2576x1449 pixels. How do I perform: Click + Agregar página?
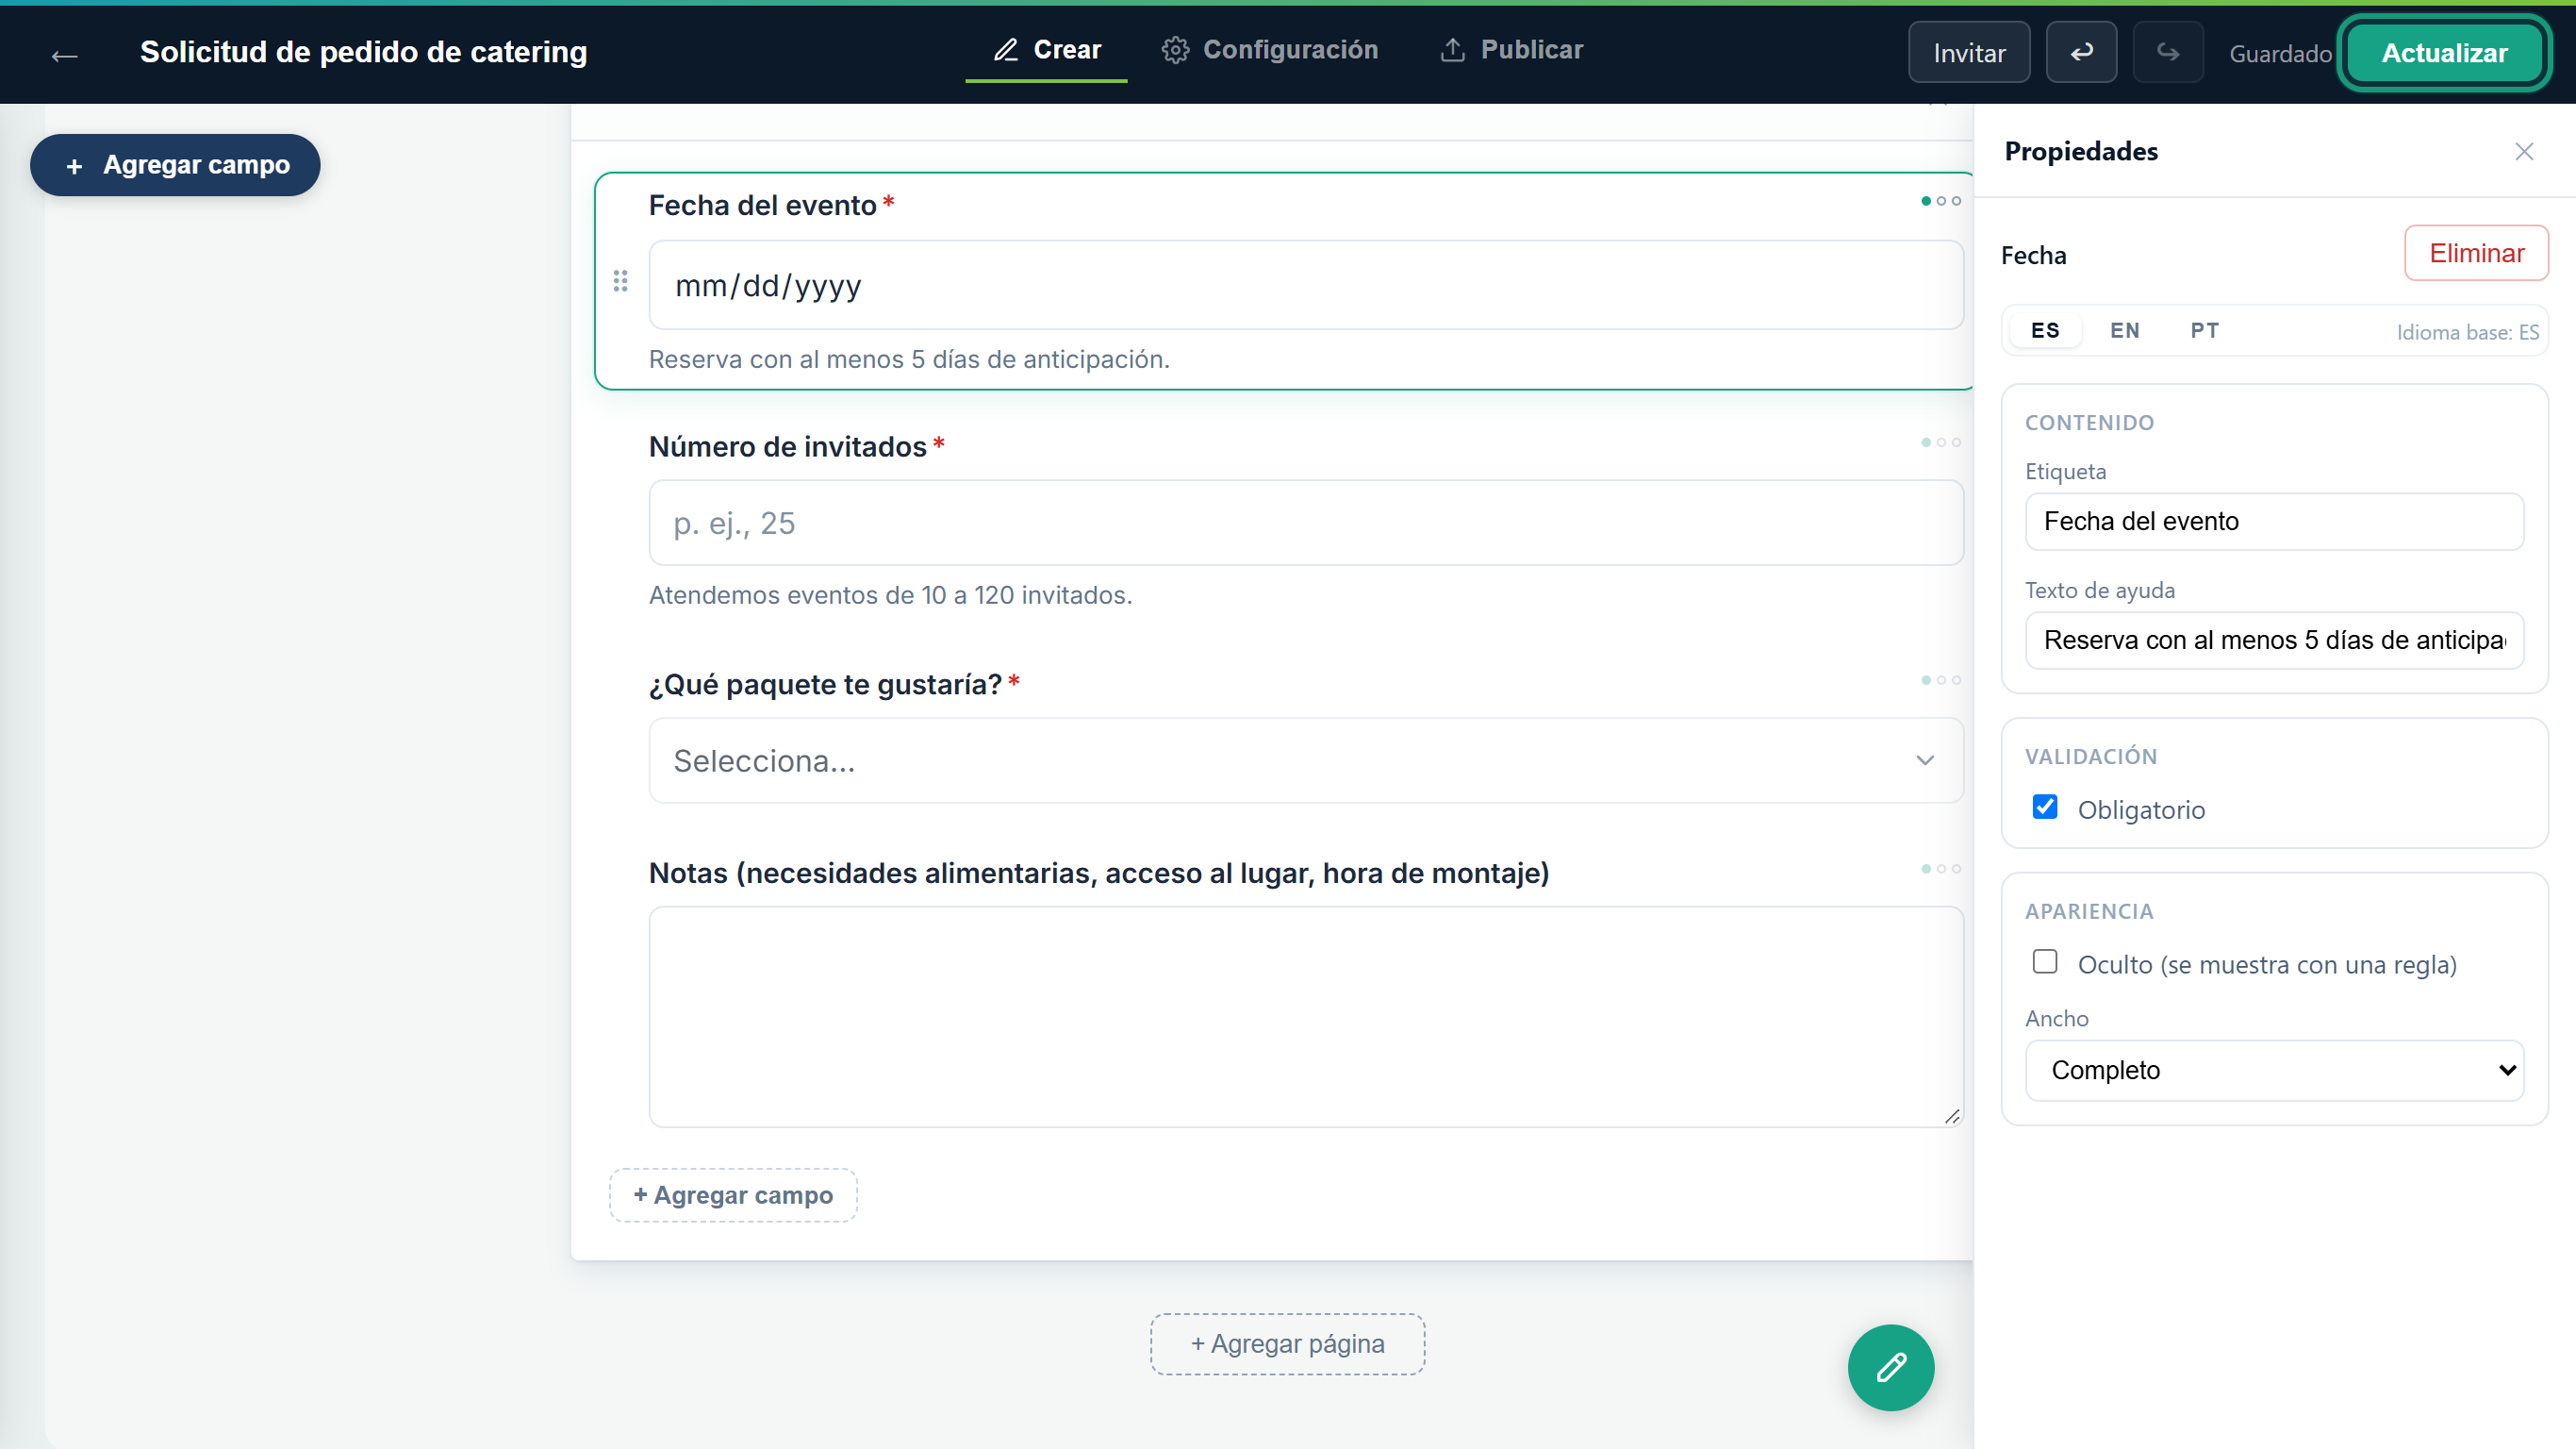(x=1287, y=1344)
